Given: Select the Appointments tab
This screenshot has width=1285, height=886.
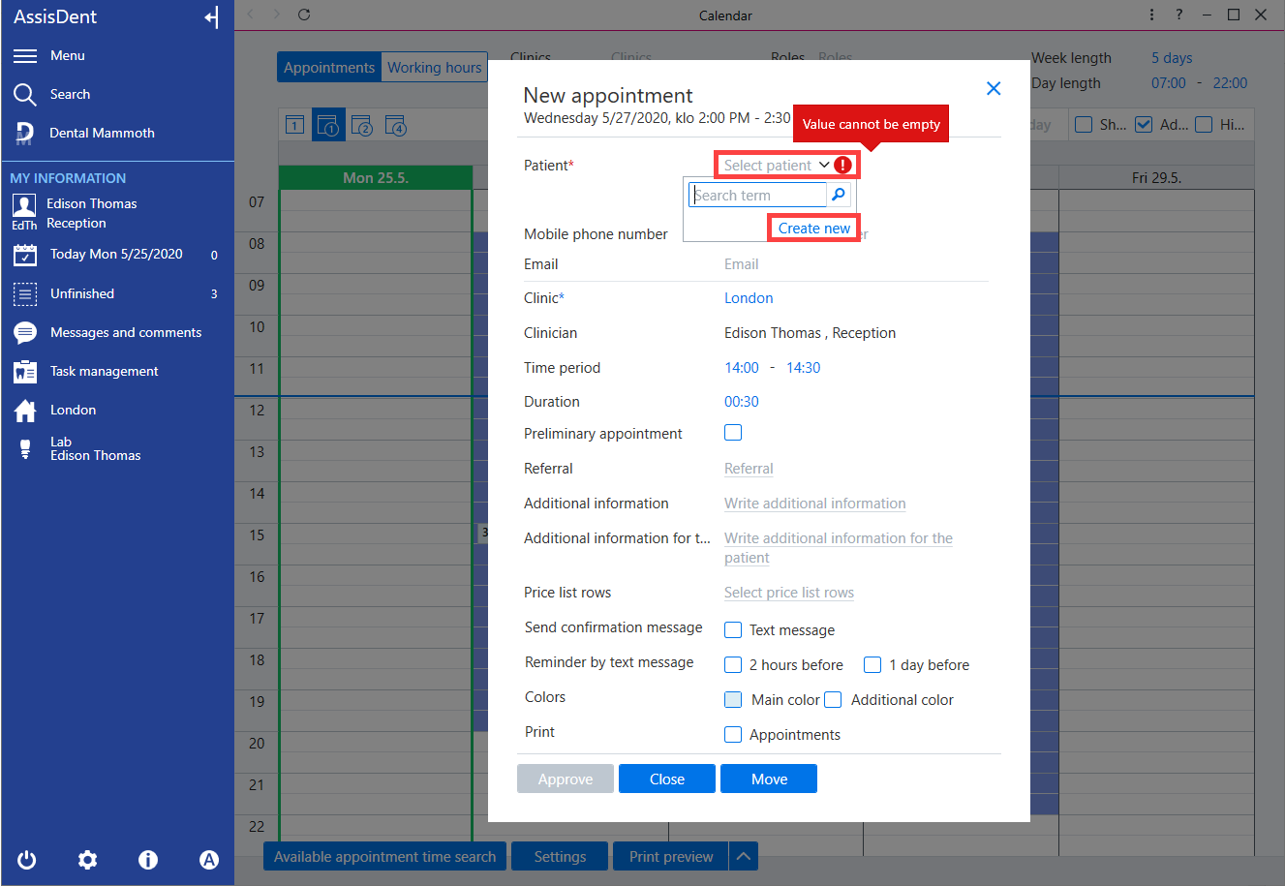Looking at the screenshot, I should tap(329, 68).
